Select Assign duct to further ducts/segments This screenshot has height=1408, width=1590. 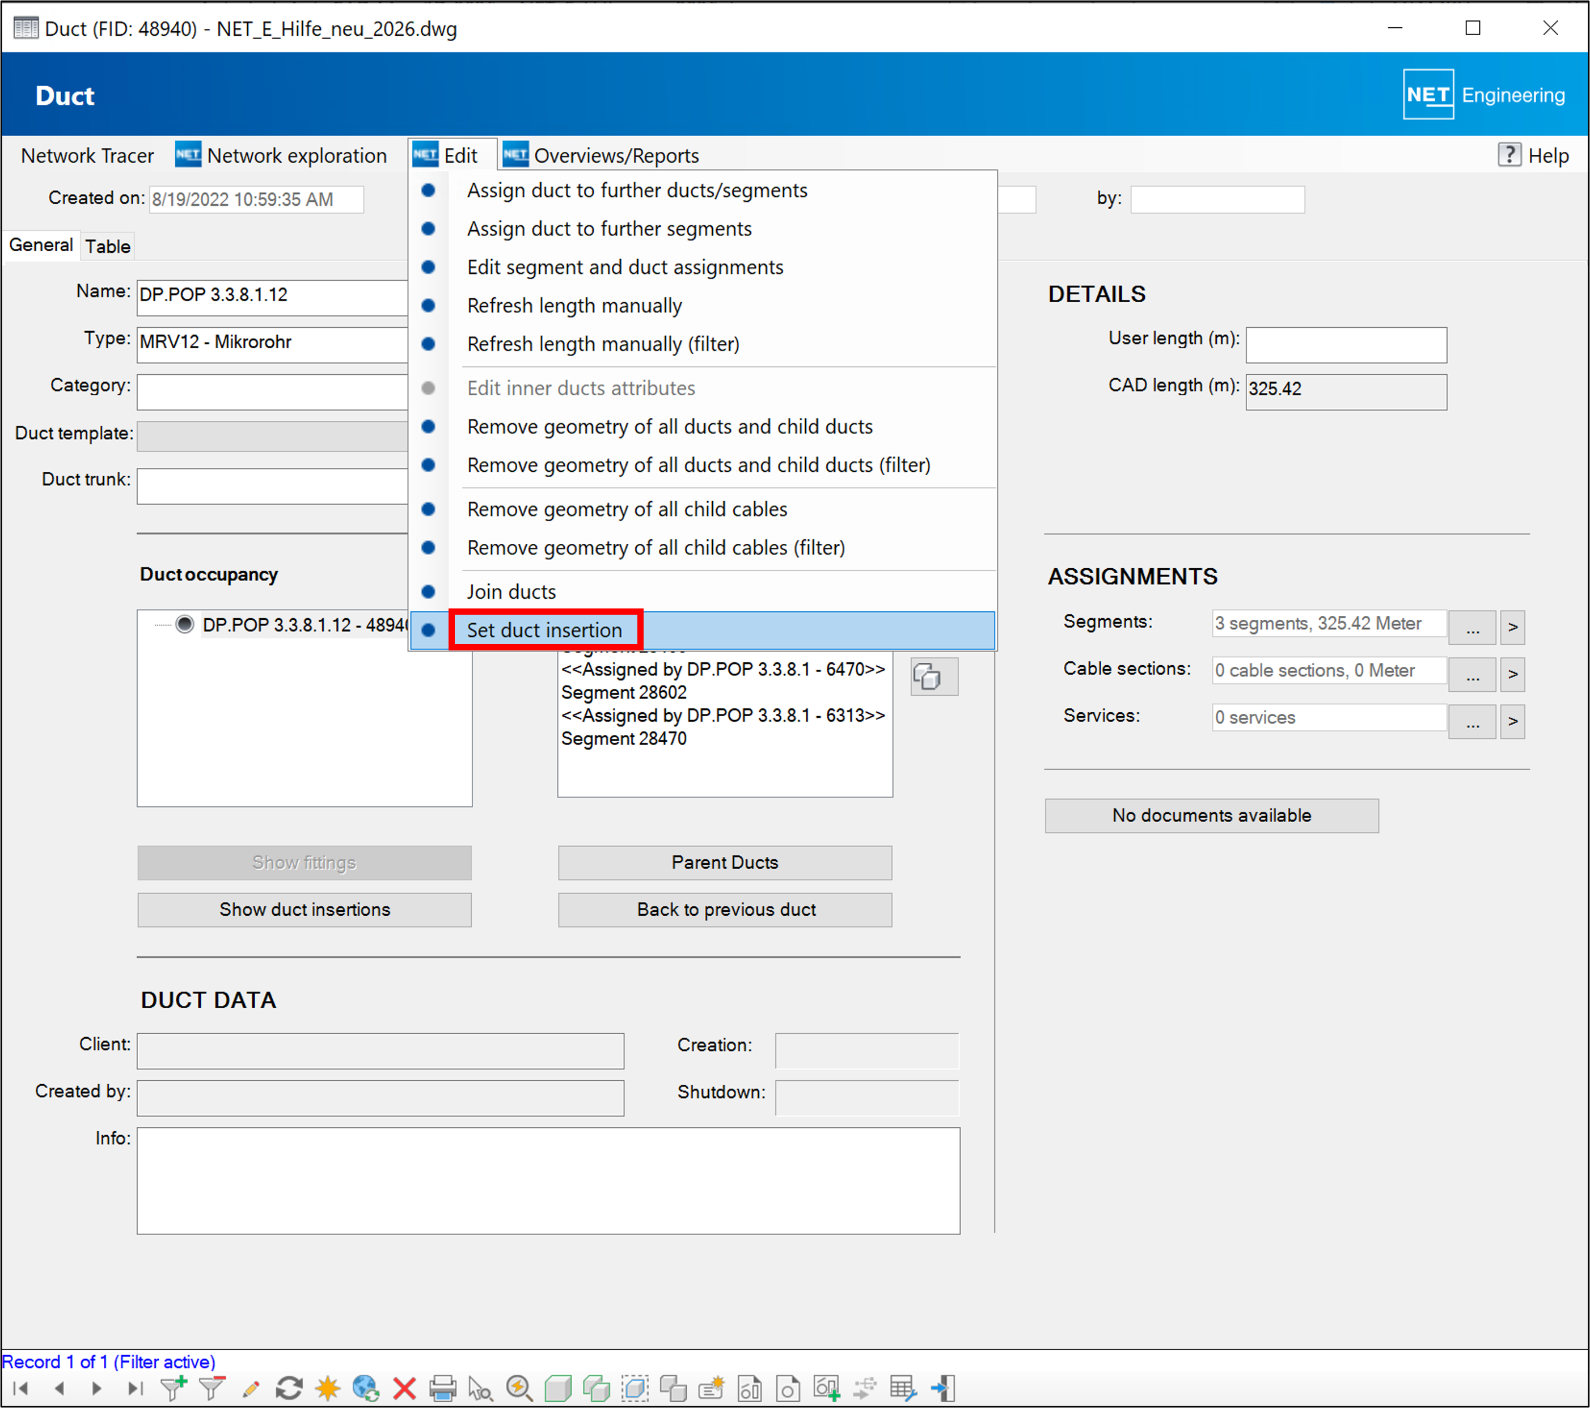(x=703, y=191)
